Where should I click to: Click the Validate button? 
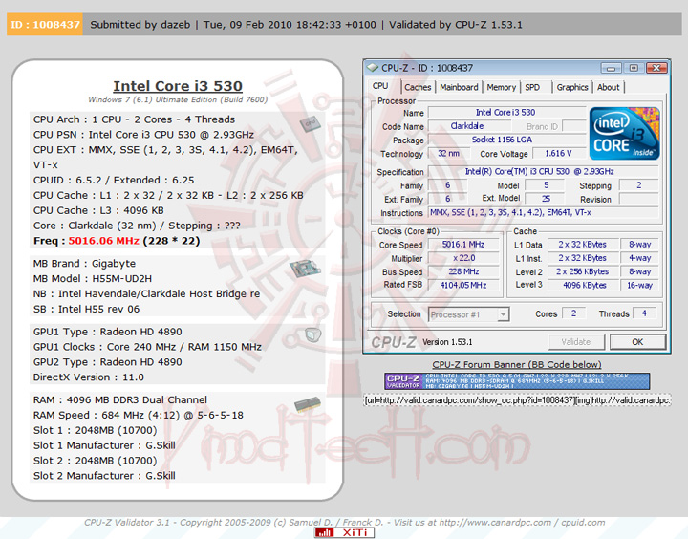tap(576, 342)
